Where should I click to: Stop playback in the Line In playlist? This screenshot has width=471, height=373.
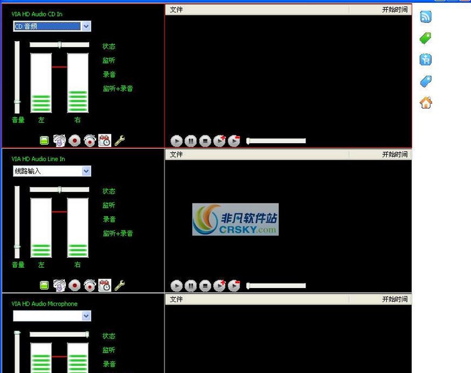(x=205, y=286)
